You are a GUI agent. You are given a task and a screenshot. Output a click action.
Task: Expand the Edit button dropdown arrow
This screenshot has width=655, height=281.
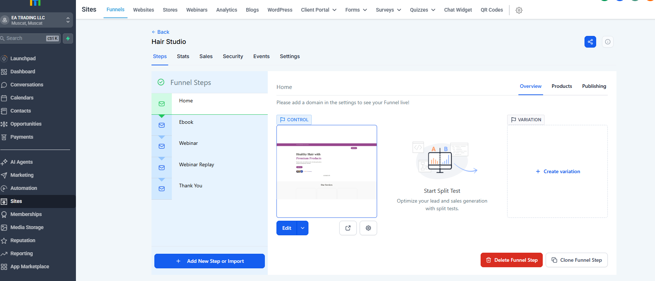[303, 228]
